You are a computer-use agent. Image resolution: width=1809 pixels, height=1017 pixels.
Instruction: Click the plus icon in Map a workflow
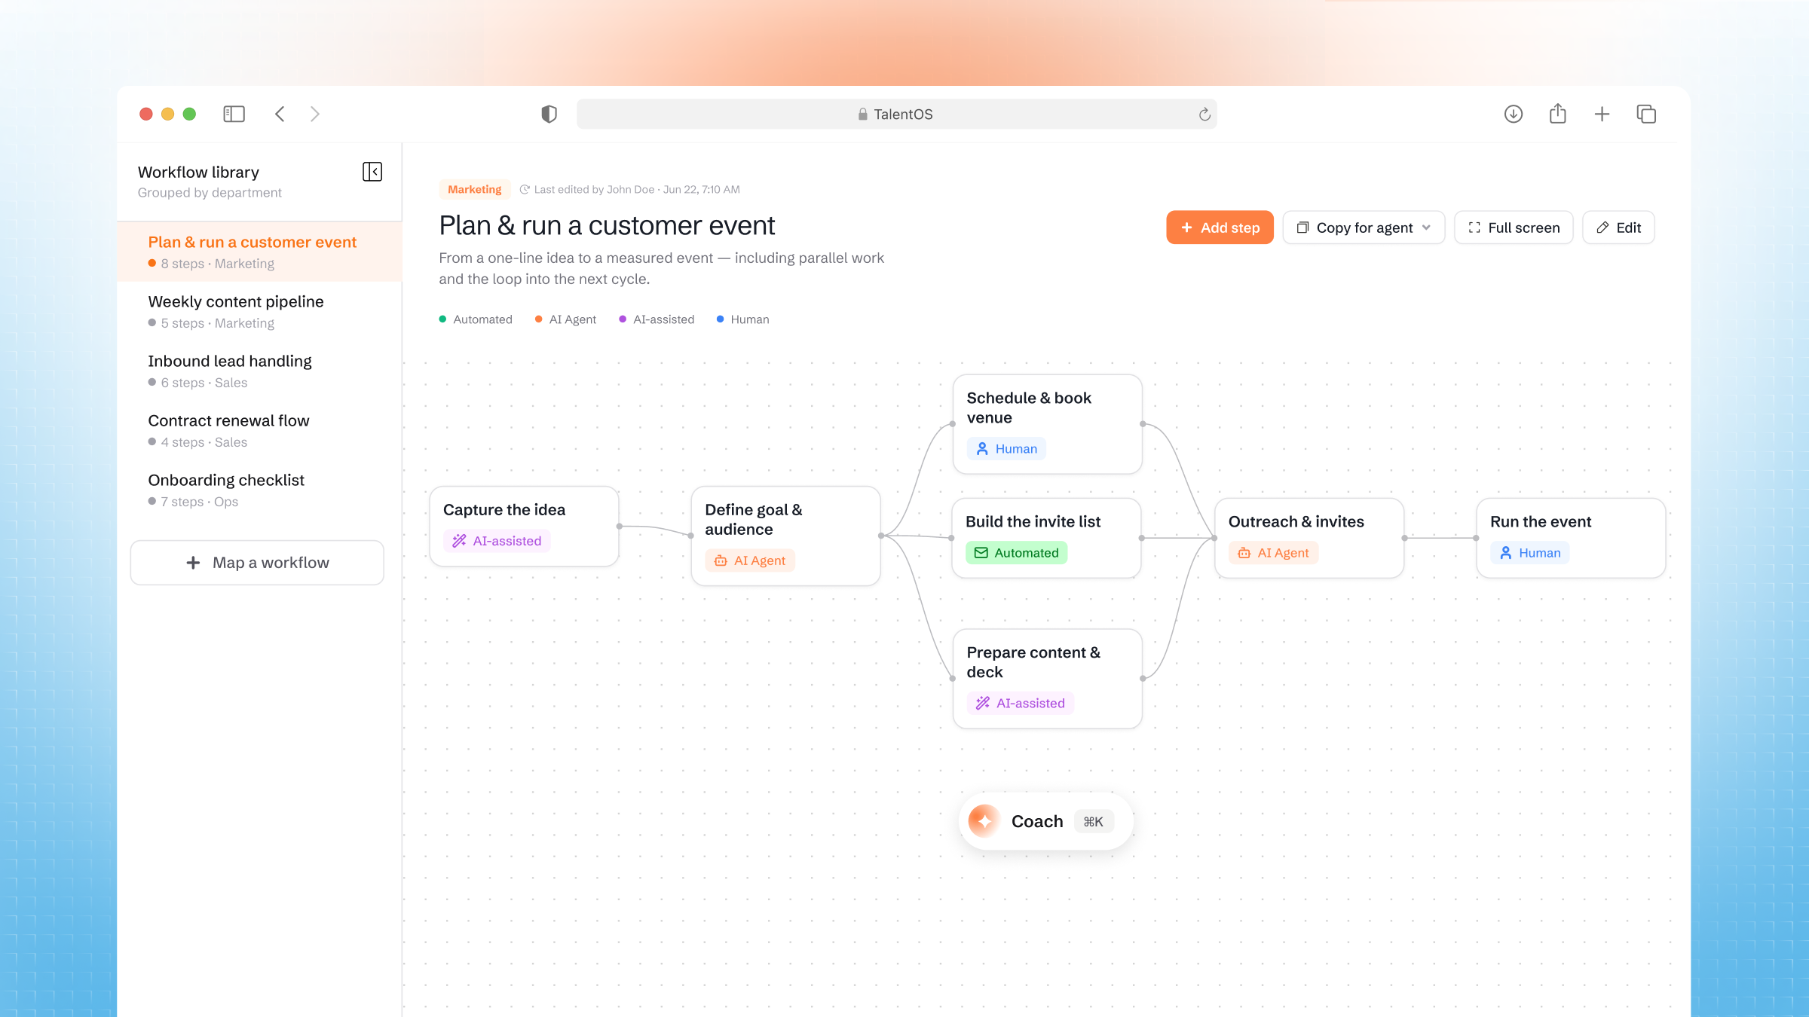(193, 563)
